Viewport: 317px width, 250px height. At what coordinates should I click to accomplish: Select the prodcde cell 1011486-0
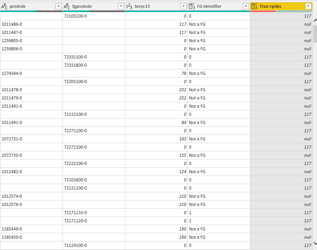pos(31,24)
